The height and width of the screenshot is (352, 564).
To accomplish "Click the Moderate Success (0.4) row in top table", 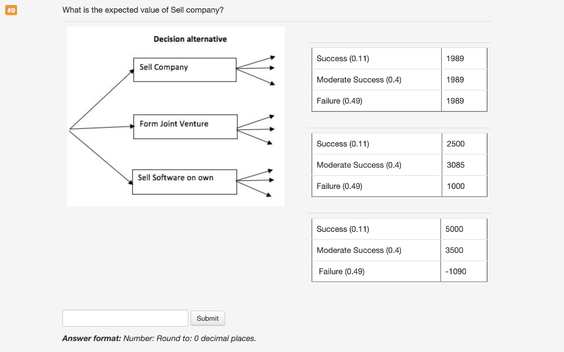I will 376,79.
